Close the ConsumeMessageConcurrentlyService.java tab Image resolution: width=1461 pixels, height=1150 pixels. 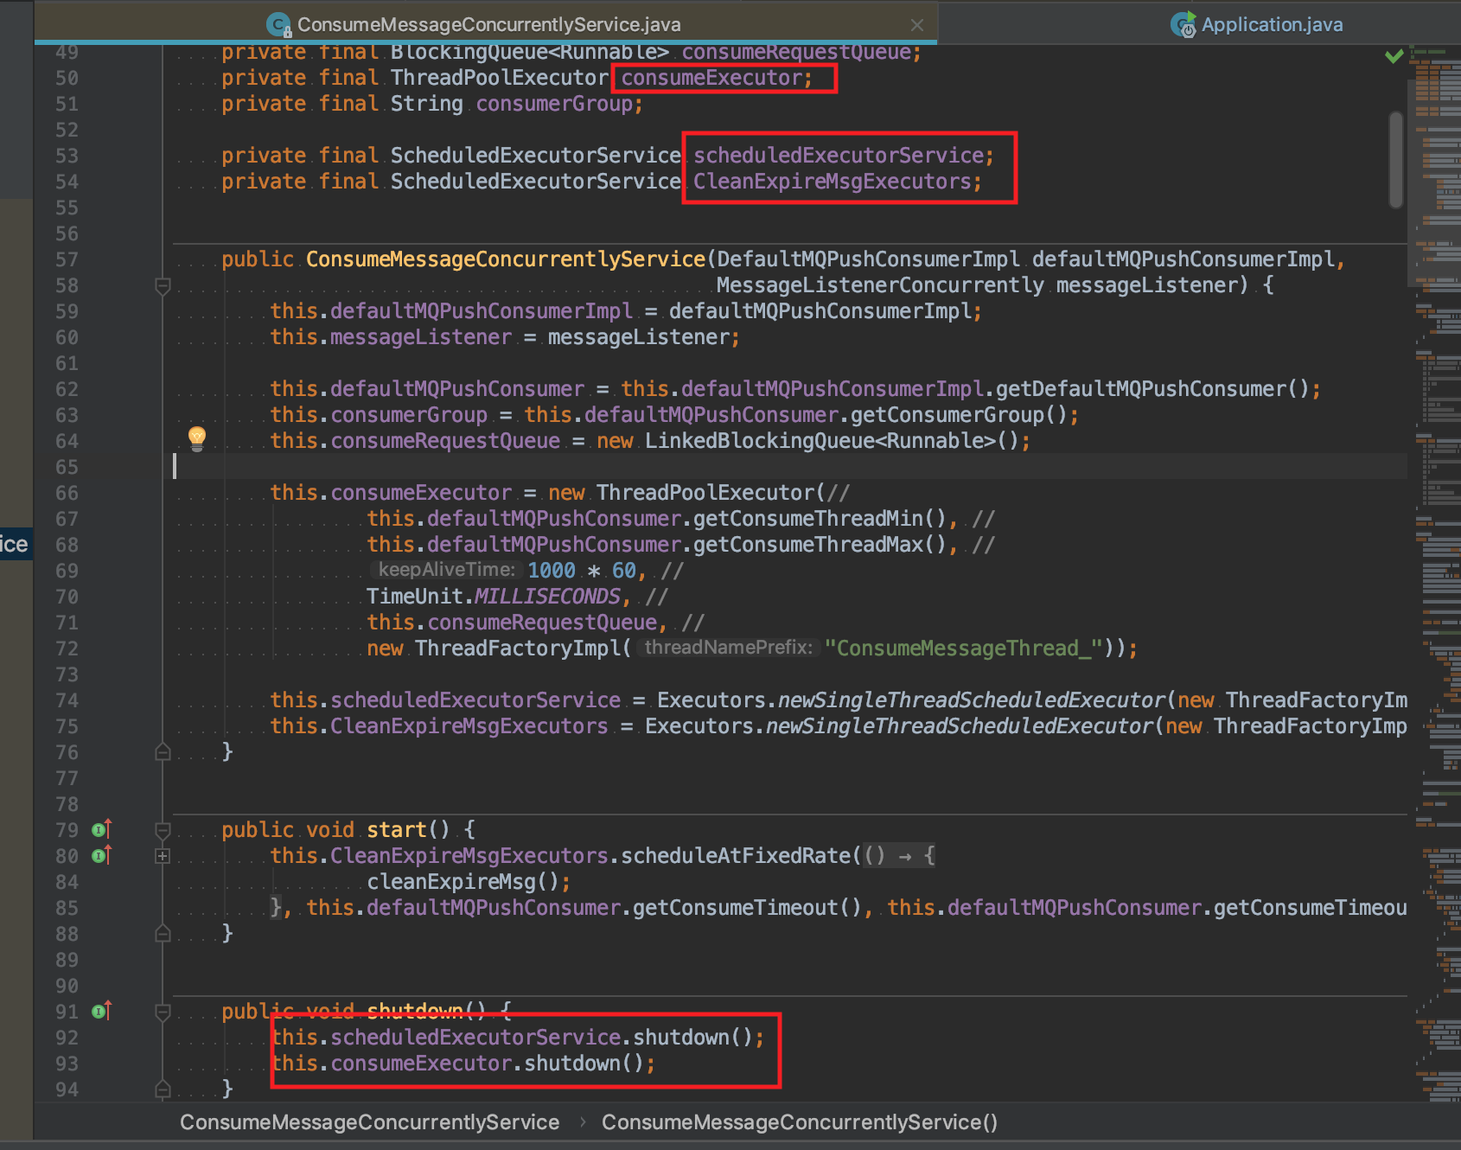tap(916, 24)
